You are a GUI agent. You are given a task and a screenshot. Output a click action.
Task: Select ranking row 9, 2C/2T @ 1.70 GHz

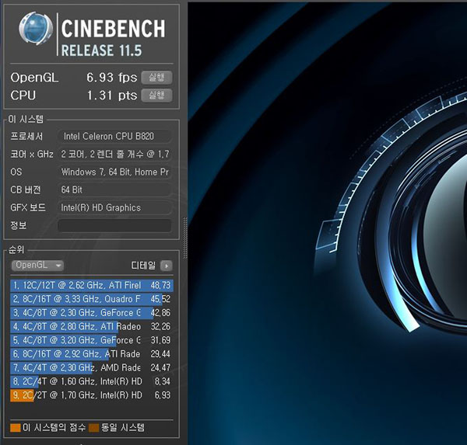tap(92, 395)
